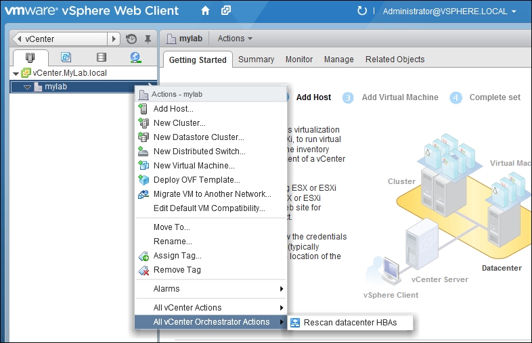The width and height of the screenshot is (532, 343).
Task: Refresh the vSphere Web Client view
Action: 362,11
